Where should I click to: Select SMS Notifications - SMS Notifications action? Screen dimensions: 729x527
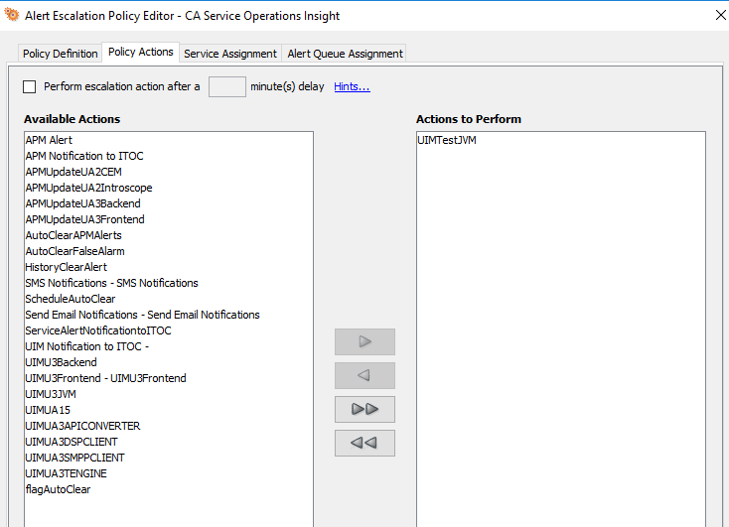tap(168, 283)
